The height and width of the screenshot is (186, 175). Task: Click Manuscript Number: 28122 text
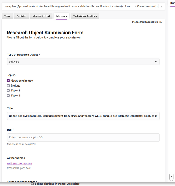[147, 22]
